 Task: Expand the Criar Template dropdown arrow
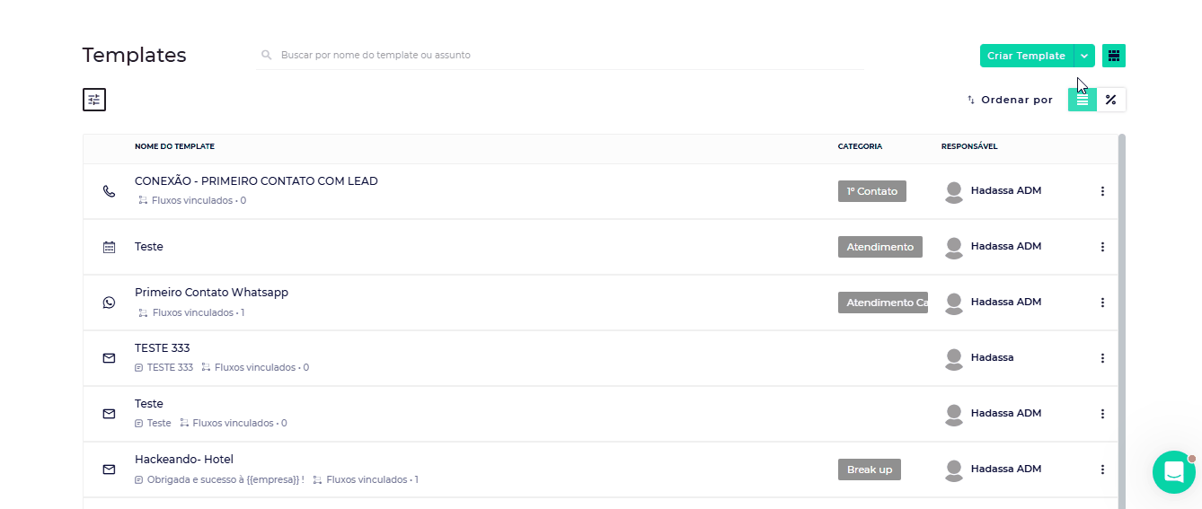click(1085, 56)
